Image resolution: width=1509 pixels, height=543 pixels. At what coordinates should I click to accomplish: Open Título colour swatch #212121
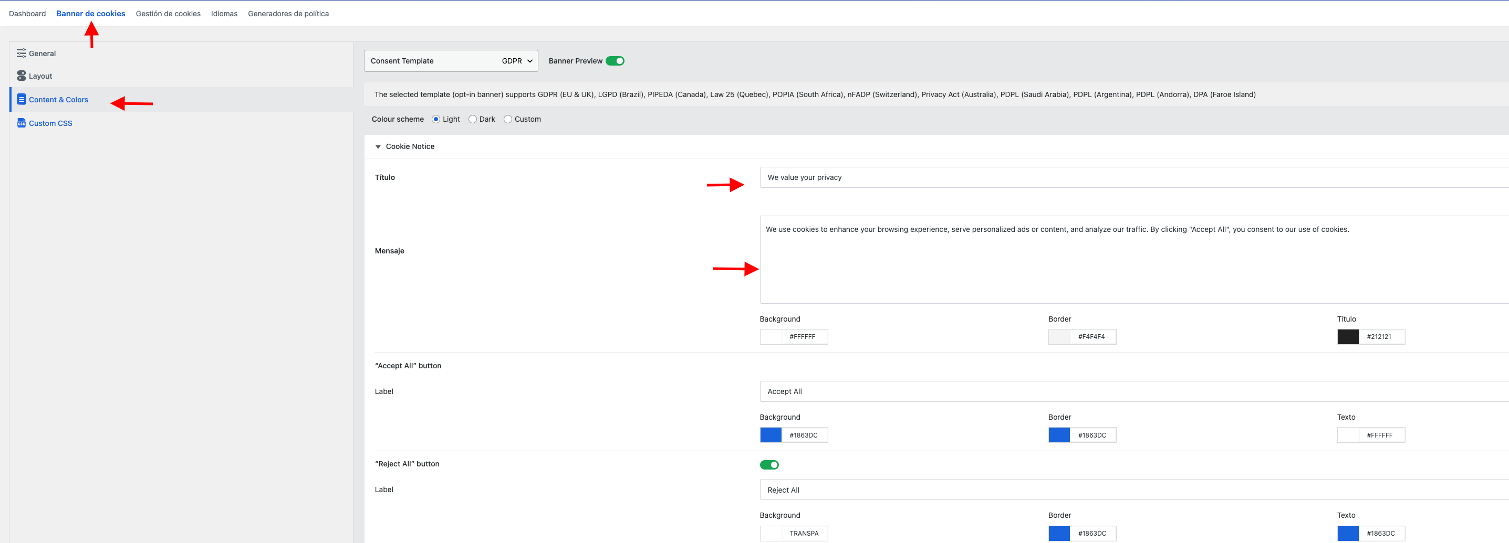(x=1348, y=336)
